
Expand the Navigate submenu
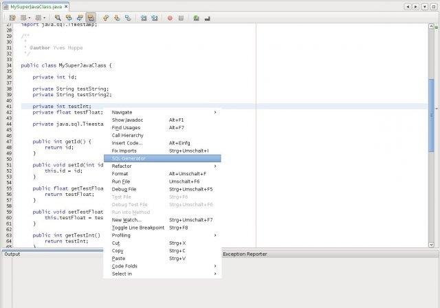(x=162, y=112)
